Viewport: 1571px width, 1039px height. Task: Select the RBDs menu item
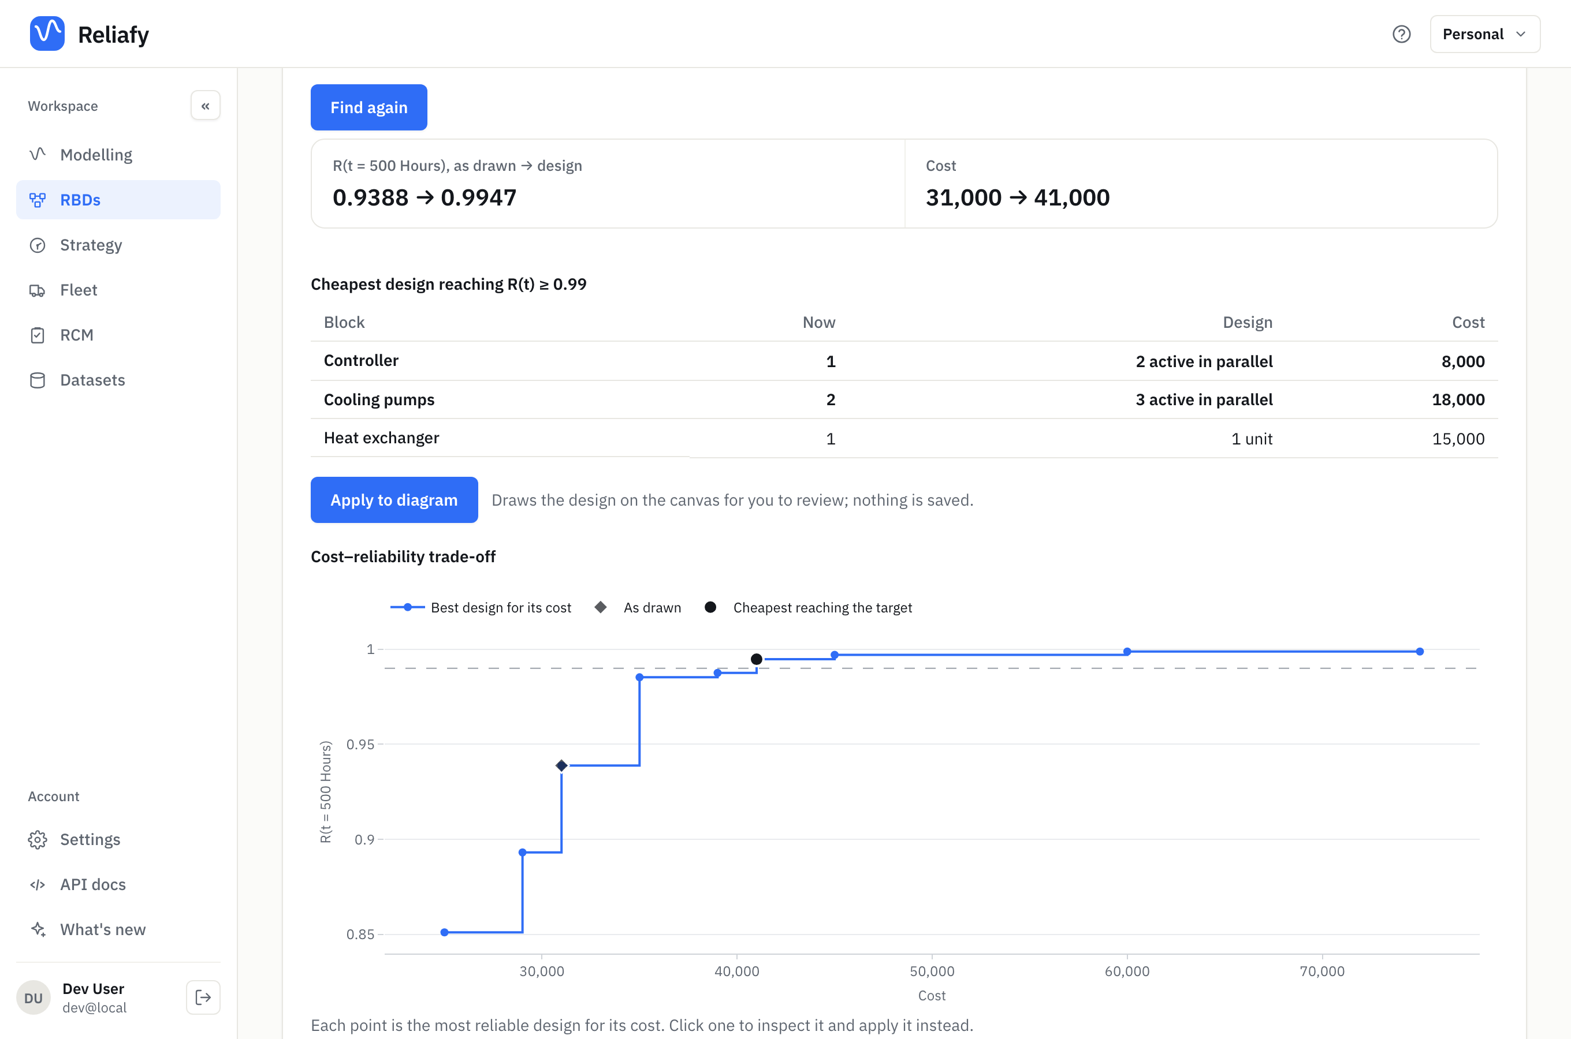click(x=118, y=200)
